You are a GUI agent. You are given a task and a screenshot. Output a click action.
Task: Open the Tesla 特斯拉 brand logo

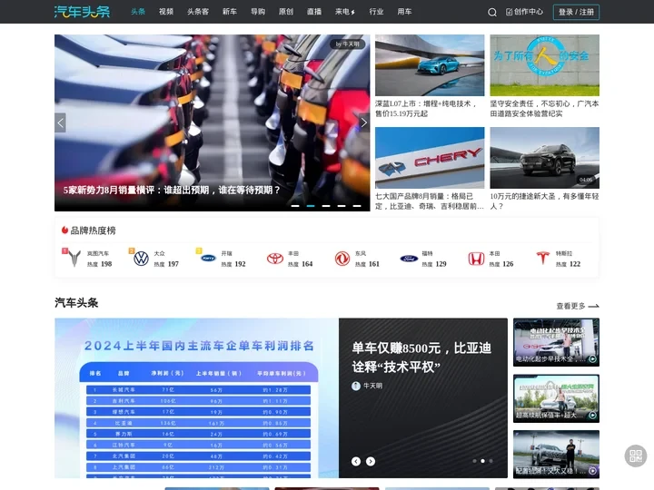coord(542,259)
